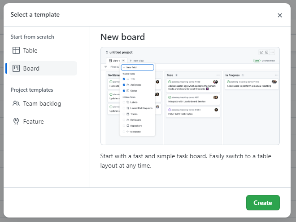Click the Feature template tools icon
This screenshot has height=222, width=296.
16,121
